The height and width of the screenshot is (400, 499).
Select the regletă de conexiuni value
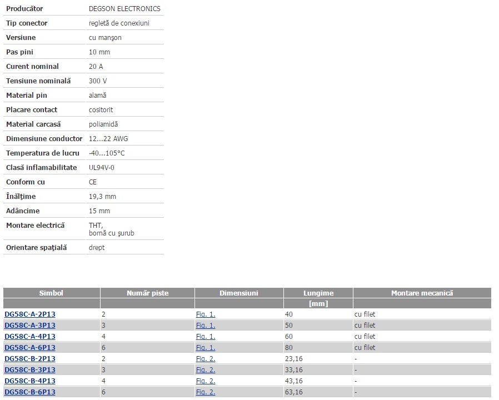click(x=119, y=23)
